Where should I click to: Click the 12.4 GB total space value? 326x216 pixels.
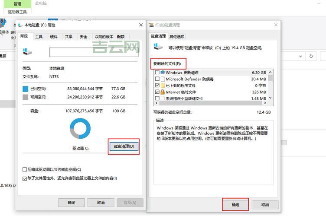coord(264,112)
